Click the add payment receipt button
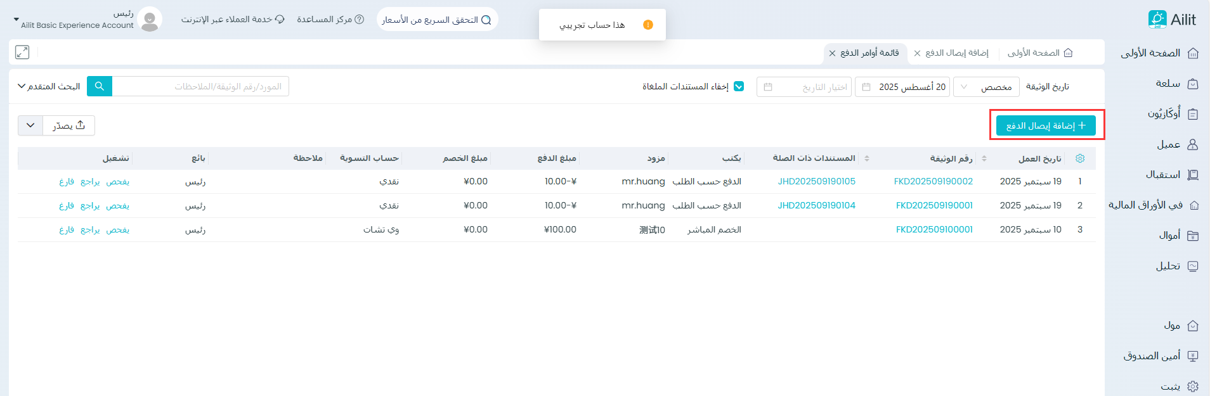Image resolution: width=1210 pixels, height=396 pixels. (x=1046, y=125)
